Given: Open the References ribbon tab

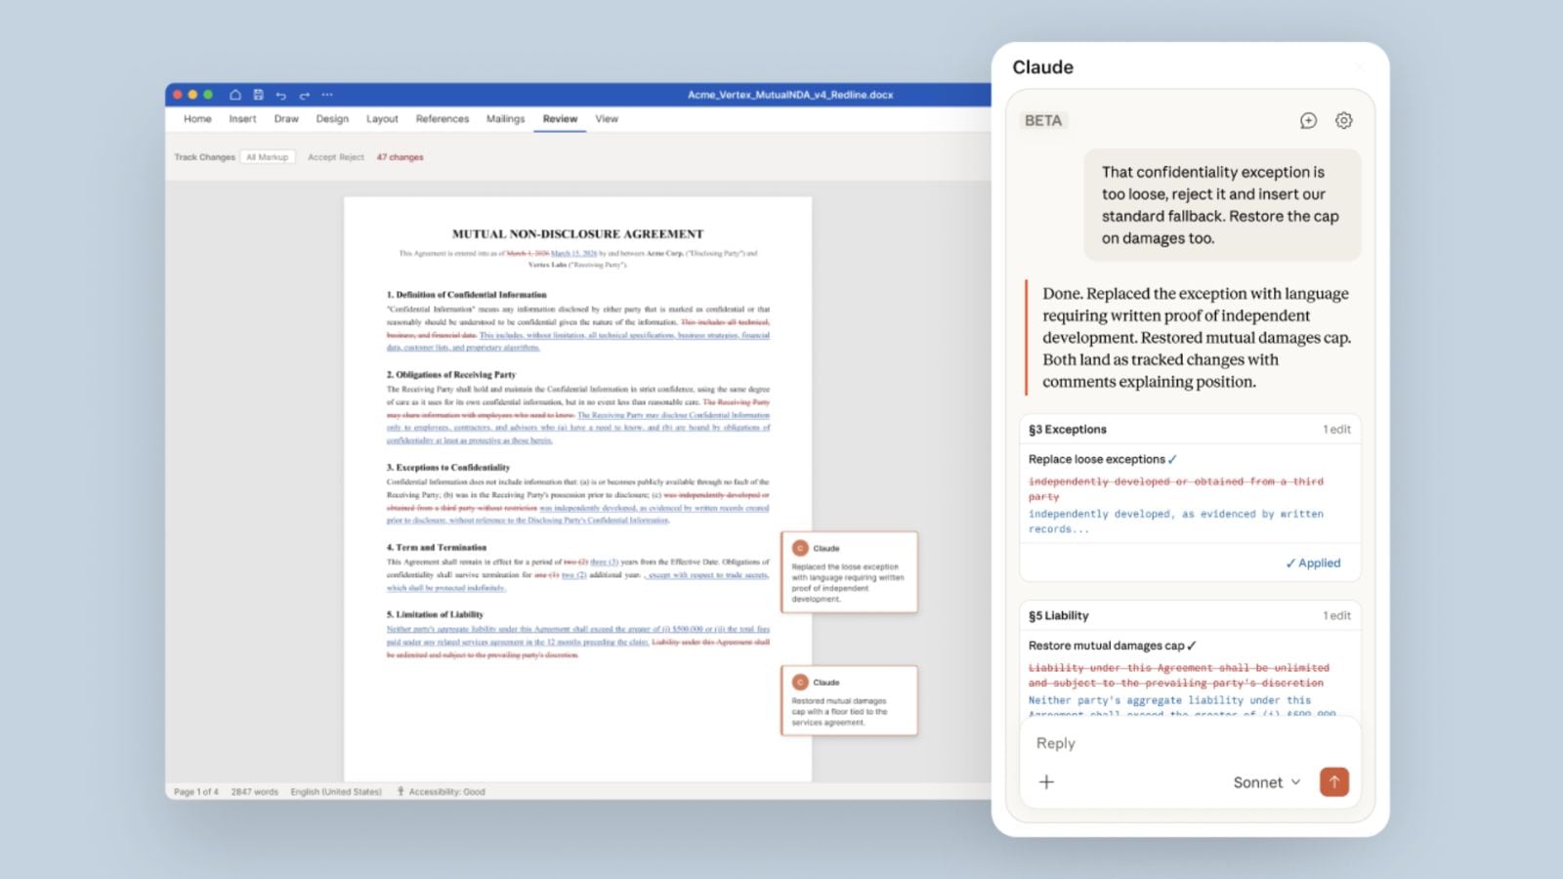Looking at the screenshot, I should [x=443, y=118].
